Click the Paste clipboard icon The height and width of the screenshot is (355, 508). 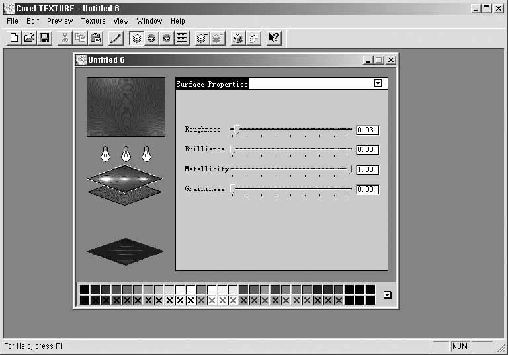(x=95, y=38)
